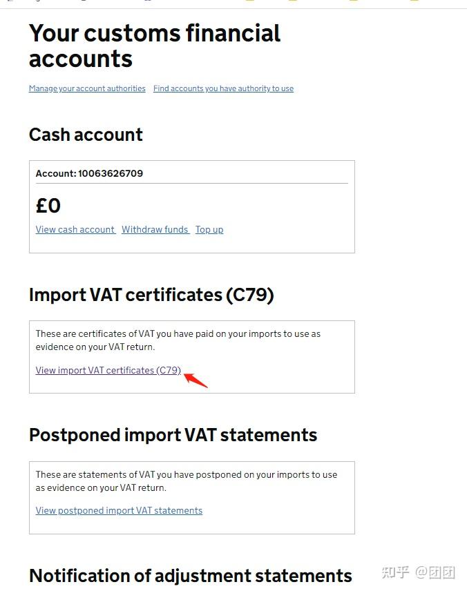Click the Your customs financial accounts heading
Viewport: 467px width, 591px height.
click(154, 46)
